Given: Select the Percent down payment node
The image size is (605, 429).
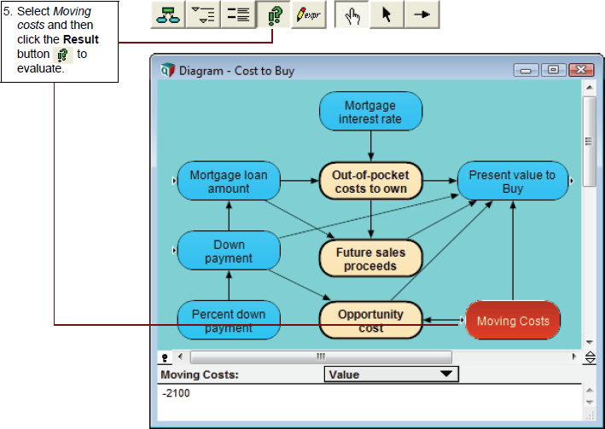Looking at the screenshot, I should click(x=229, y=320).
